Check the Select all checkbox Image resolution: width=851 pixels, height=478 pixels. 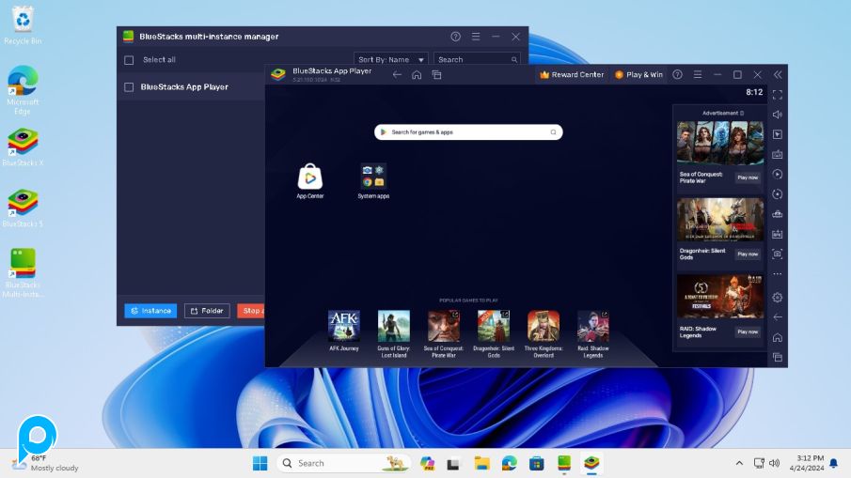(x=129, y=60)
